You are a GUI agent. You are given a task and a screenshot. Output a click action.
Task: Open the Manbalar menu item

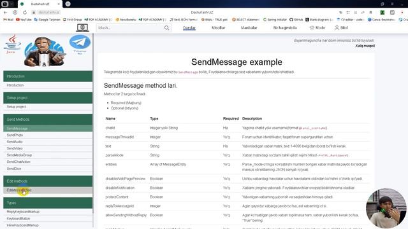tap(249, 28)
